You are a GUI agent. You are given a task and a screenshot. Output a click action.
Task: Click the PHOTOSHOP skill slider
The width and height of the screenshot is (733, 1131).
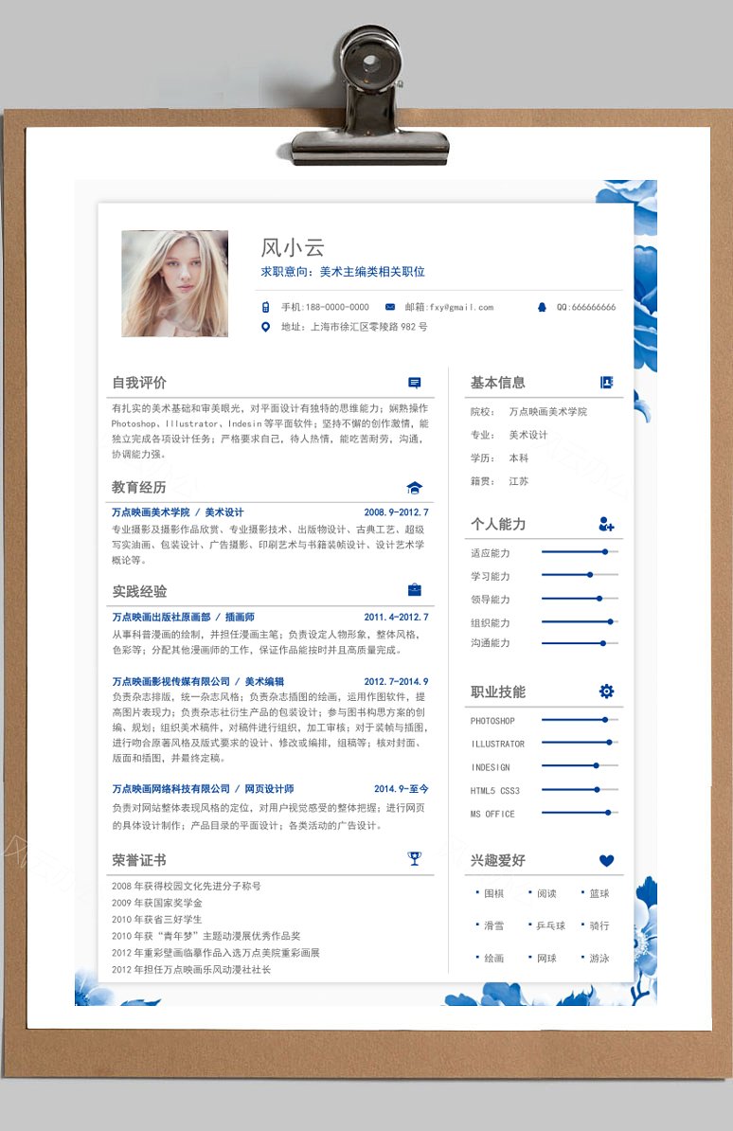[x=580, y=720]
